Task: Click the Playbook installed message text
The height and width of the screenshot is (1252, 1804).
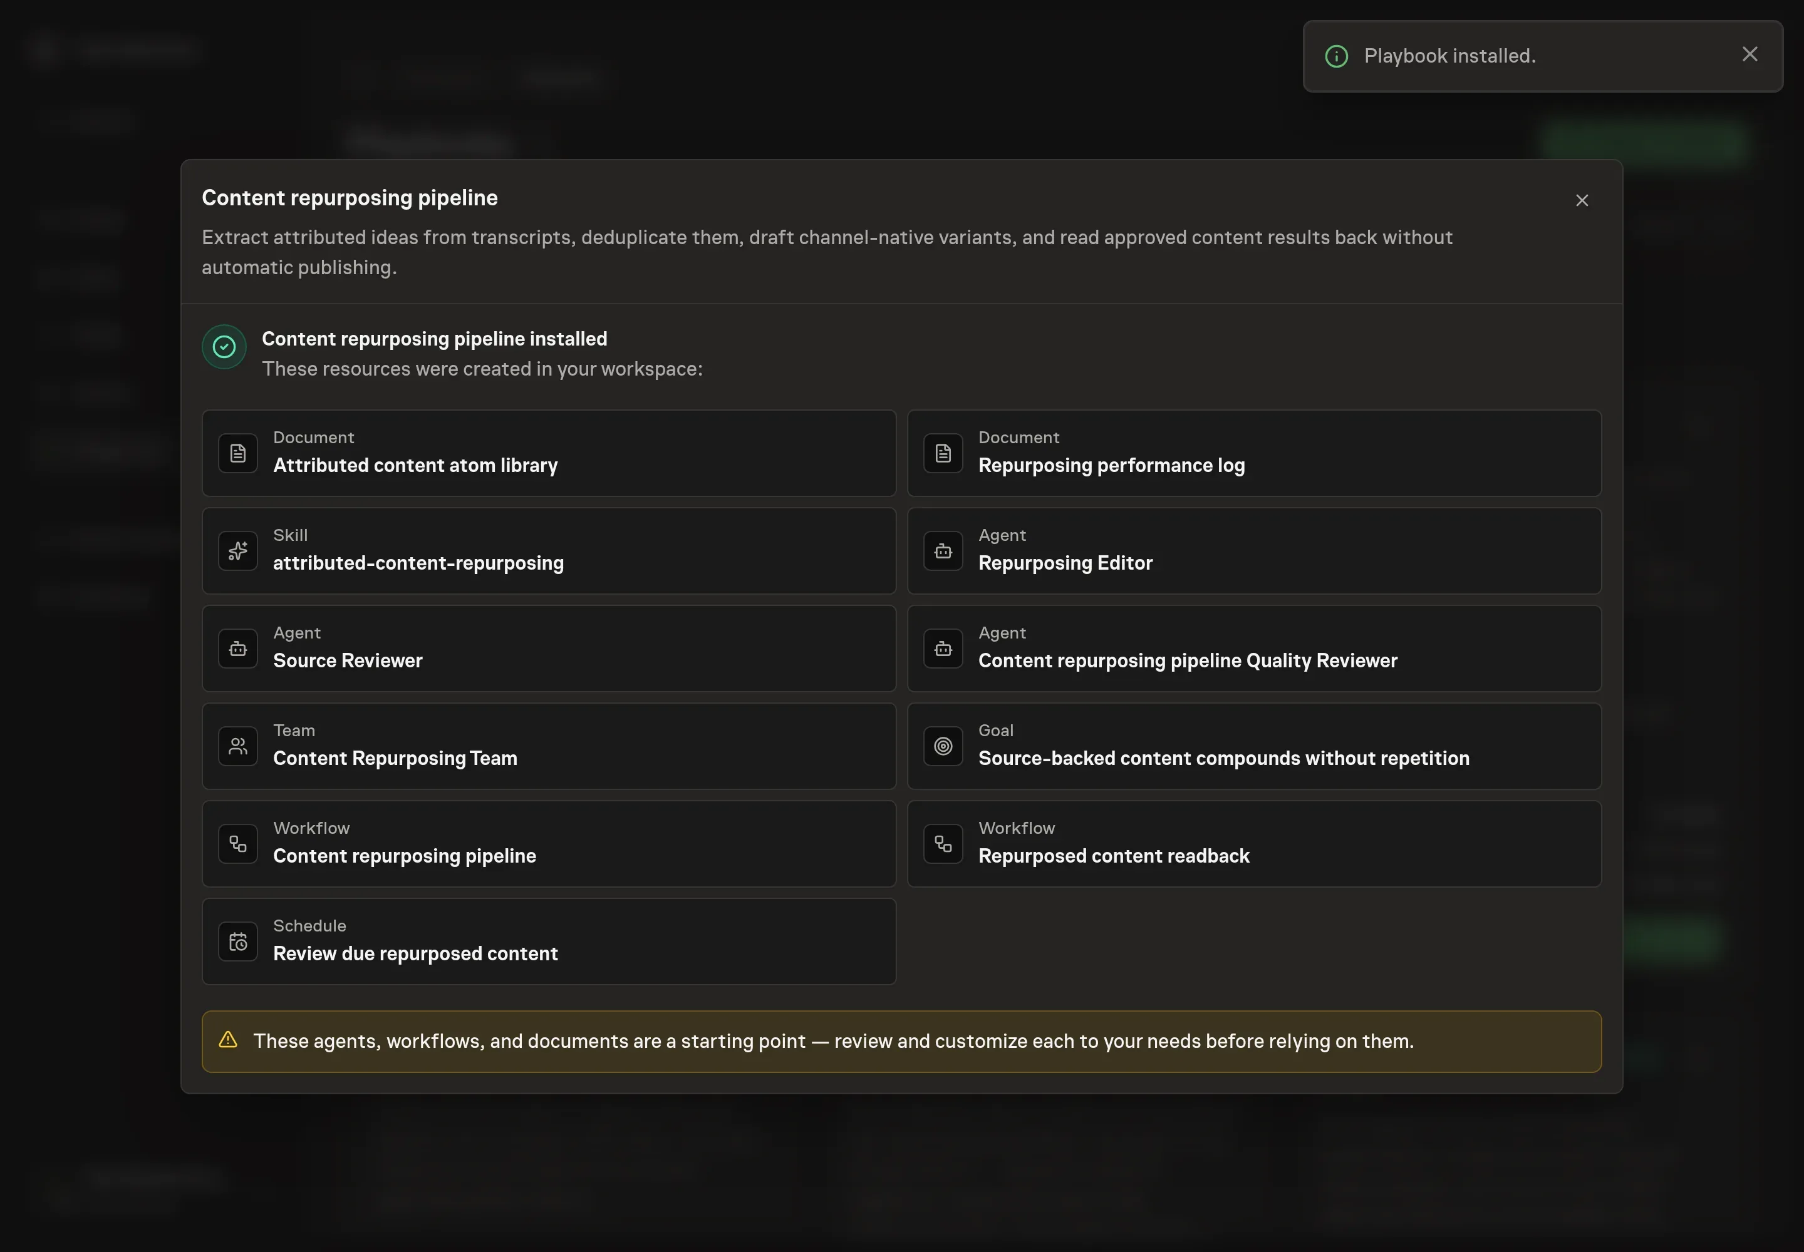Action: (x=1449, y=56)
